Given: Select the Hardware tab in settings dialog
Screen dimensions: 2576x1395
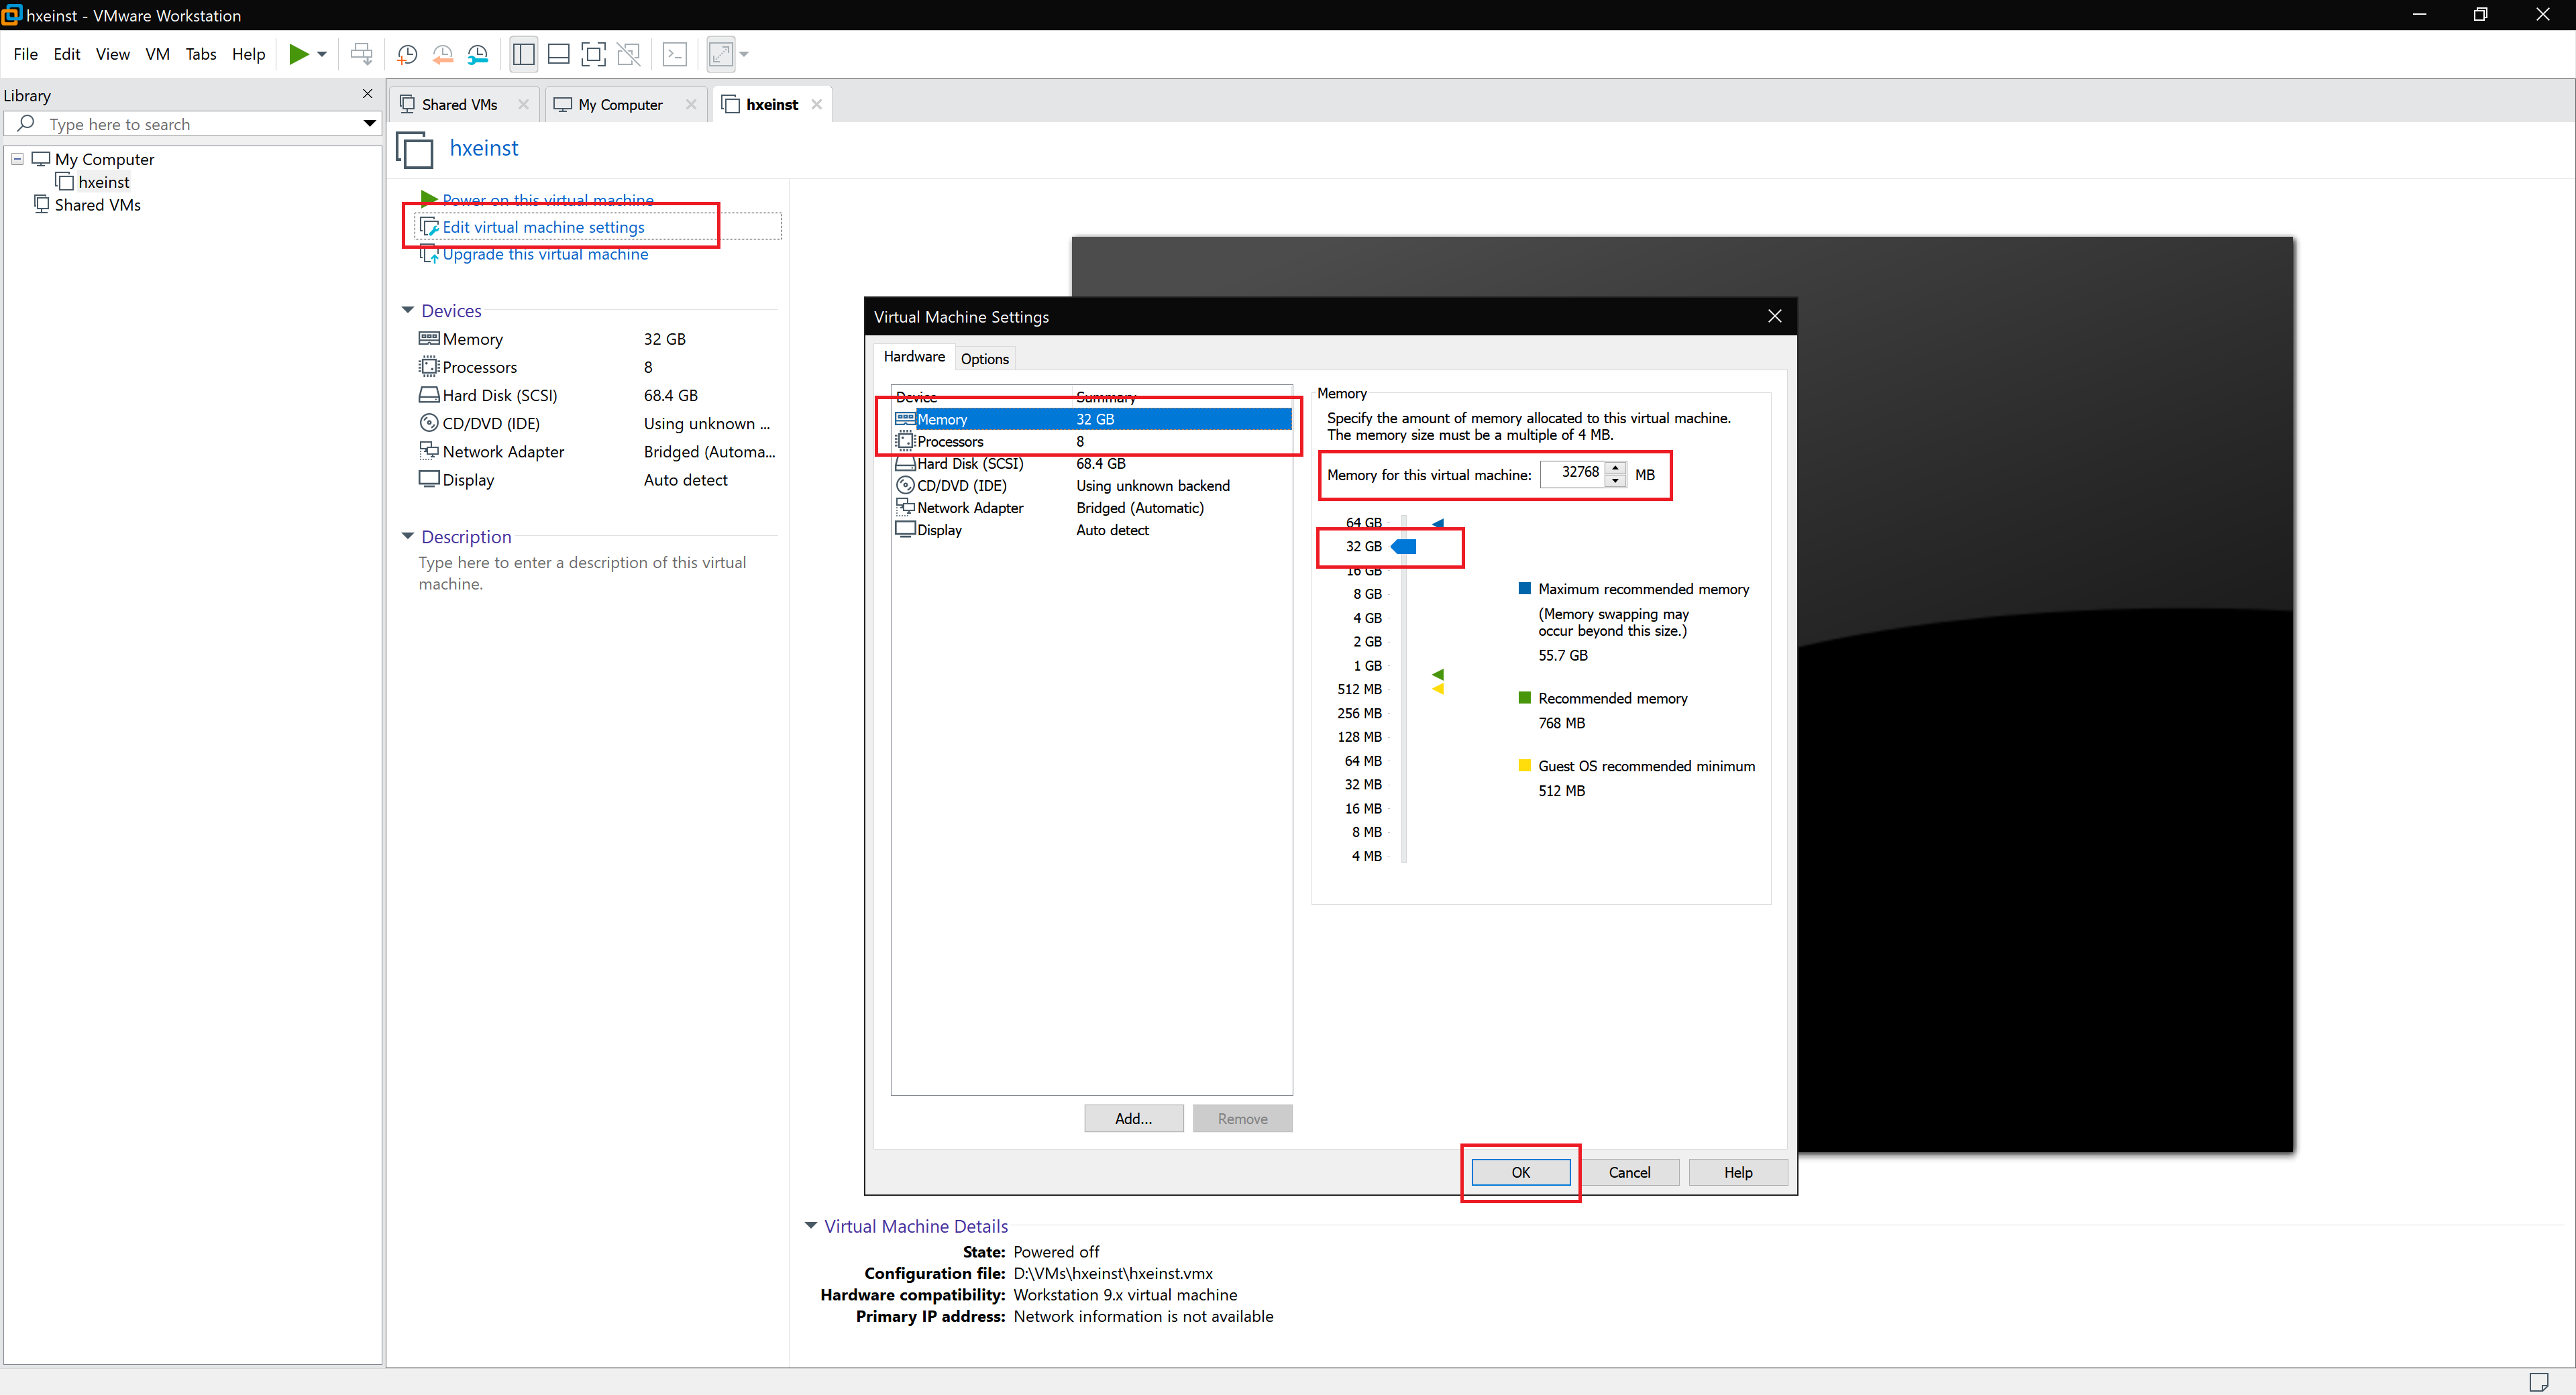Looking at the screenshot, I should tap(913, 357).
